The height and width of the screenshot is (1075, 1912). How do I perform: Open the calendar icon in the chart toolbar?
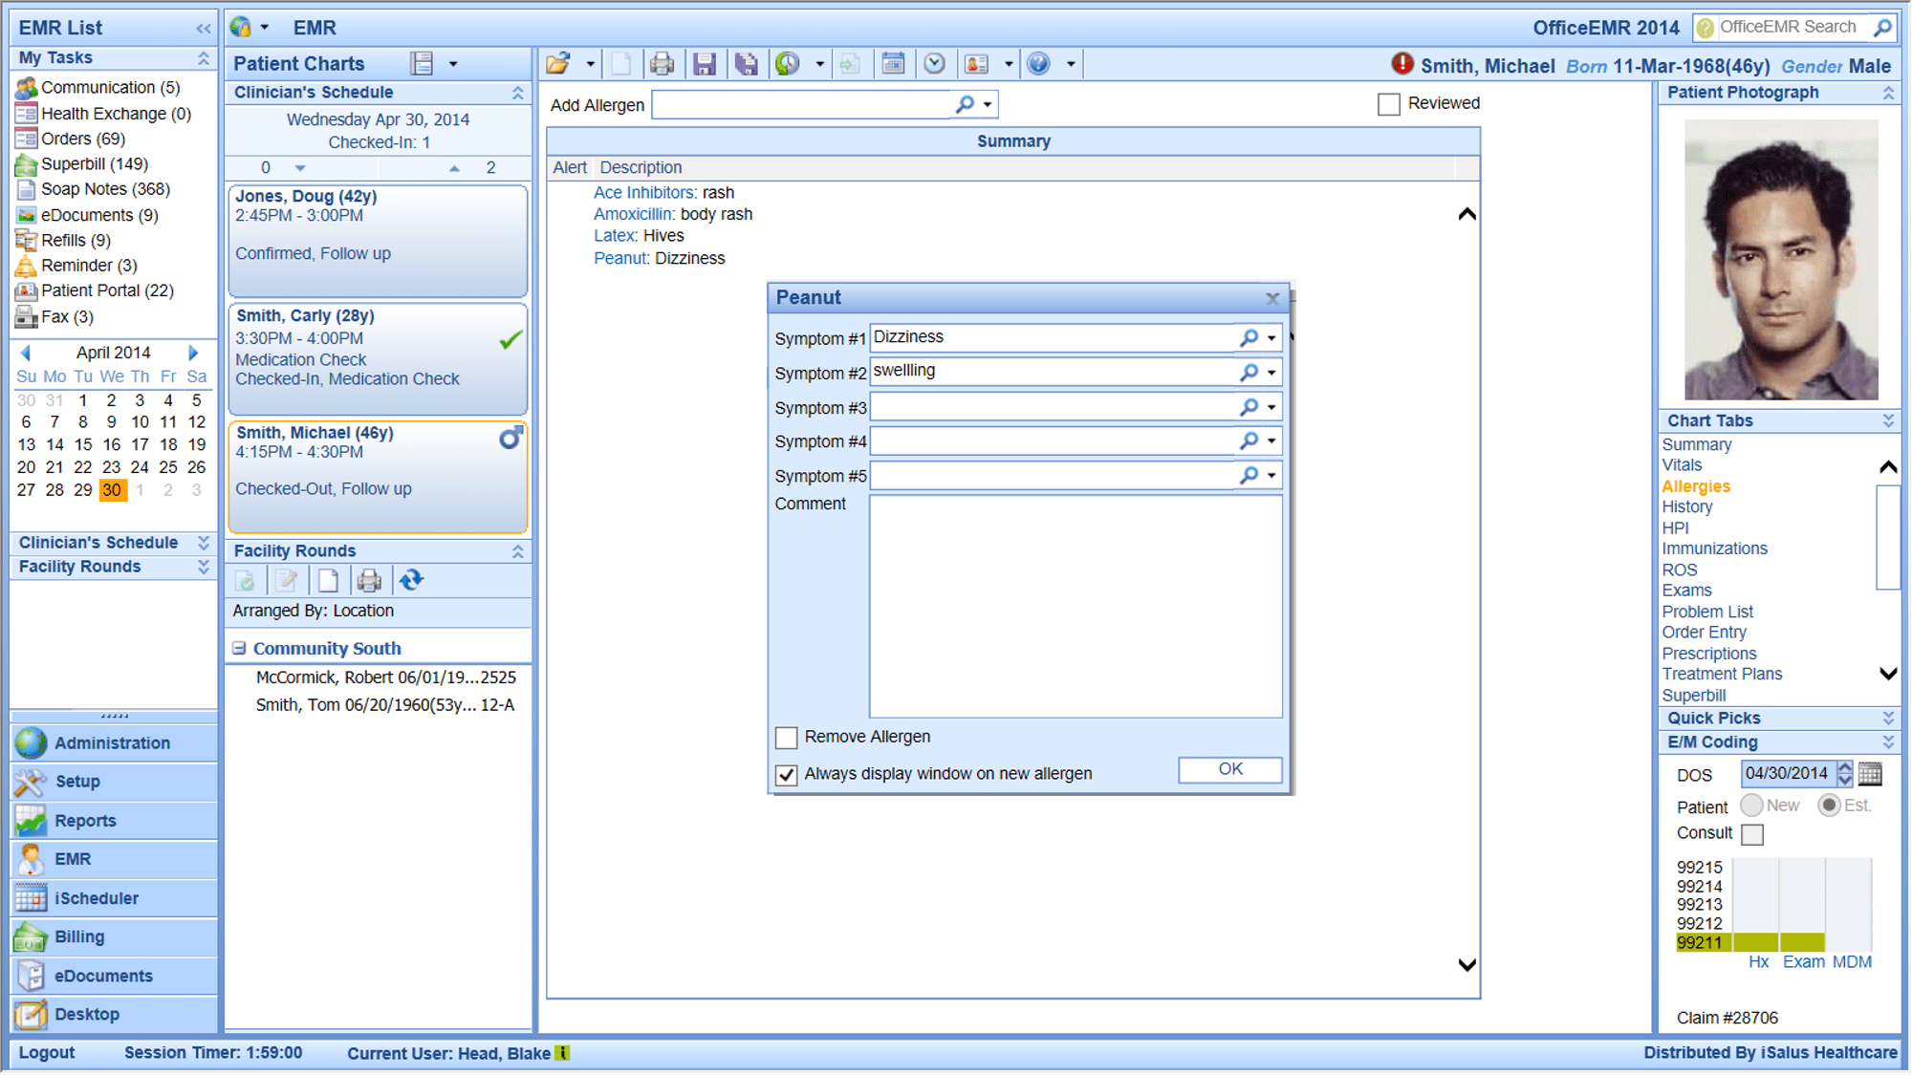(x=893, y=64)
